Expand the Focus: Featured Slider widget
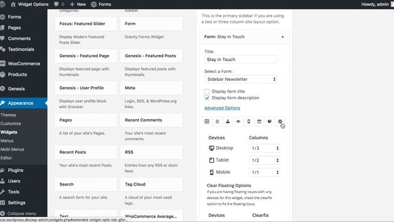This screenshot has height=222, width=394. pyautogui.click(x=86, y=23)
